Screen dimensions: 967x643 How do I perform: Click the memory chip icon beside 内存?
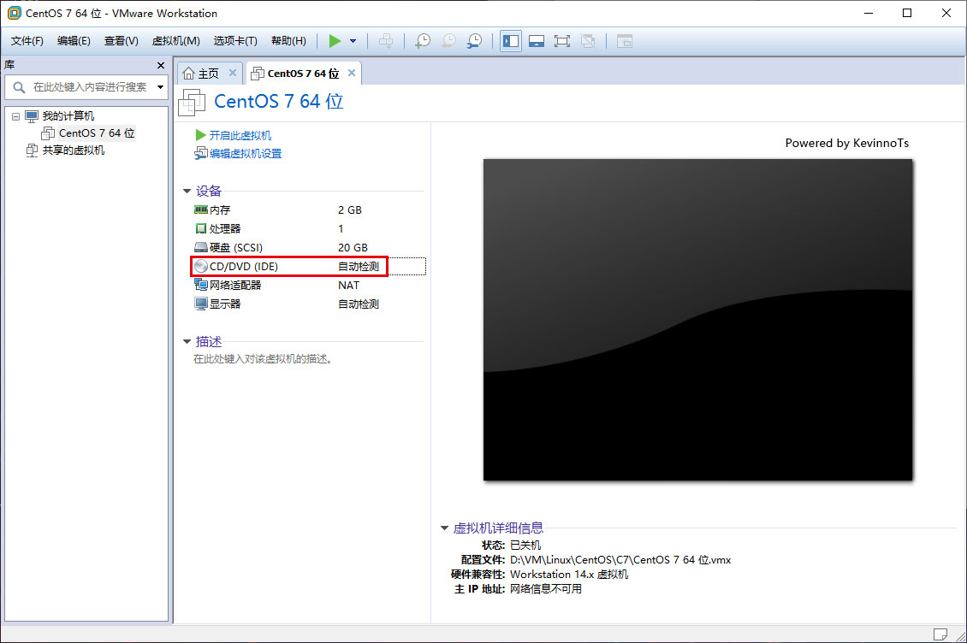pos(201,210)
